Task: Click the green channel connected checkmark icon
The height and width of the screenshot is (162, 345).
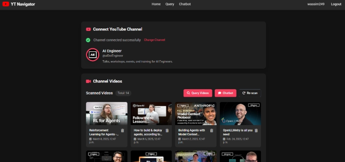Action: (88, 40)
